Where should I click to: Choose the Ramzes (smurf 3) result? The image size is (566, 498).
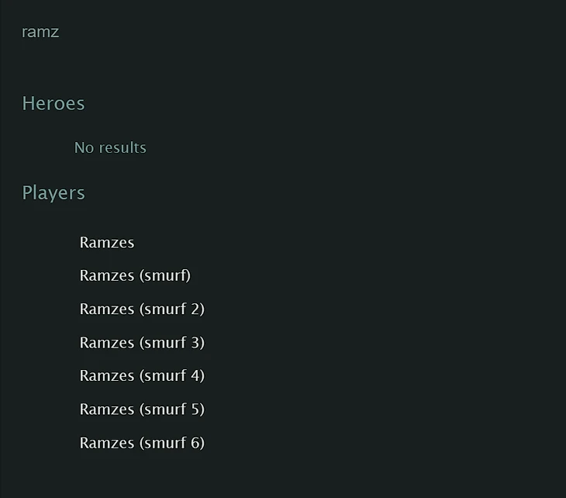[x=142, y=342]
